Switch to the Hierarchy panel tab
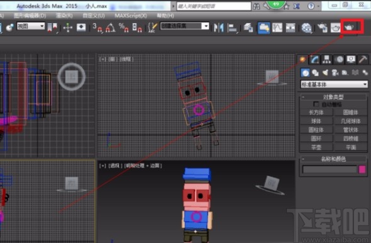Viewport: 371px width, 243px height. click(x=326, y=60)
